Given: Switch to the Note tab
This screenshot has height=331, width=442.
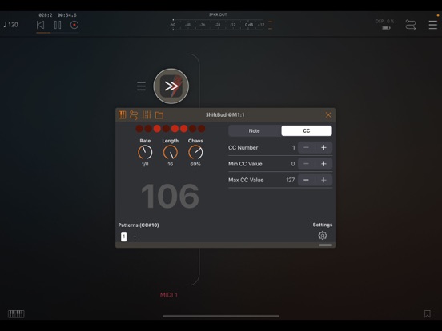Looking at the screenshot, I should coord(255,131).
